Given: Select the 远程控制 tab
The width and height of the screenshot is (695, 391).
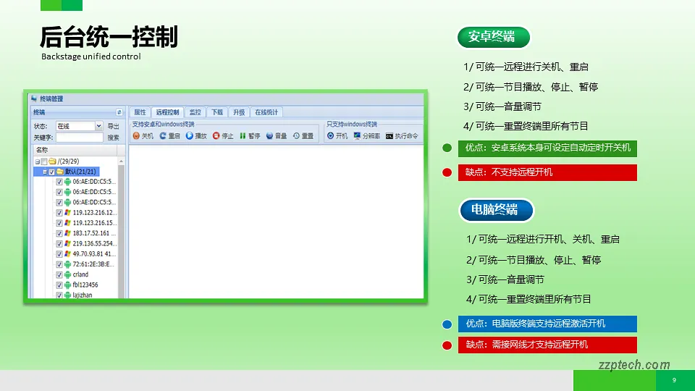Looking at the screenshot, I should click(167, 112).
